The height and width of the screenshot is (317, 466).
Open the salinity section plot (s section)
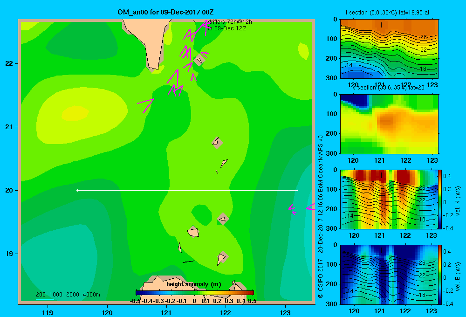coord(389,124)
